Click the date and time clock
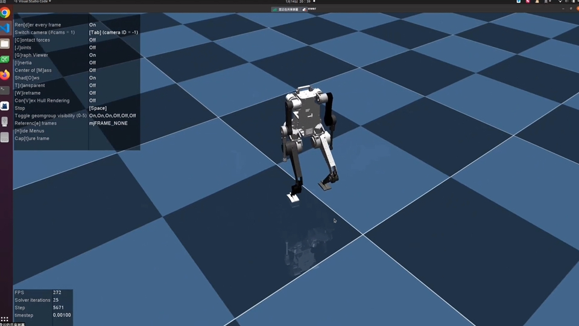 (x=298, y=1)
